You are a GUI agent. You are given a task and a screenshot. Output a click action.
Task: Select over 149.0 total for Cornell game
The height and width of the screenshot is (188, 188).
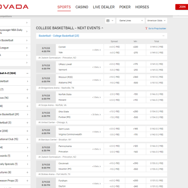coord(157,47)
